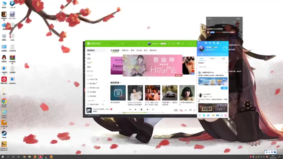Expand 推荐歌单 with the chevron
Image resolution: width=283 pixels, height=159 pixels.
(121, 83)
